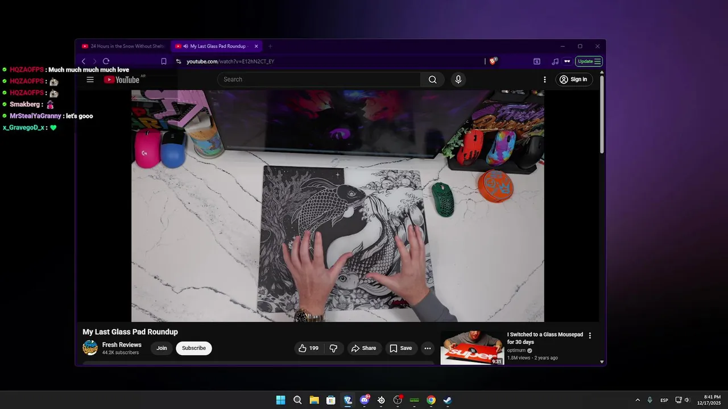
Task: Start voice search with the microphone
Action: tap(458, 80)
